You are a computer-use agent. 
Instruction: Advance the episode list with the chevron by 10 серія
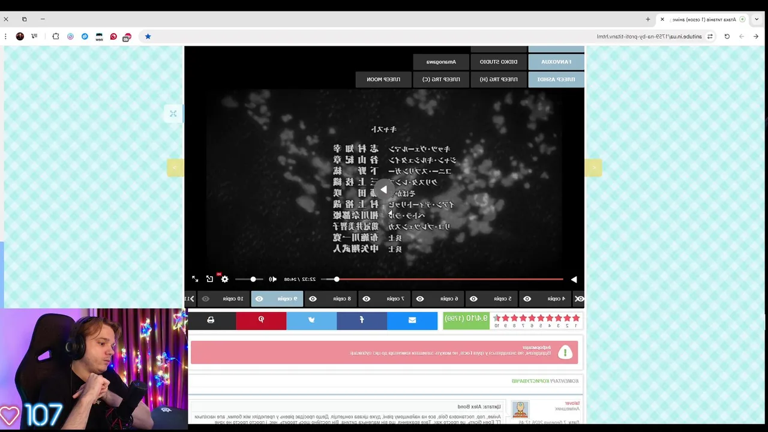pyautogui.click(x=191, y=299)
